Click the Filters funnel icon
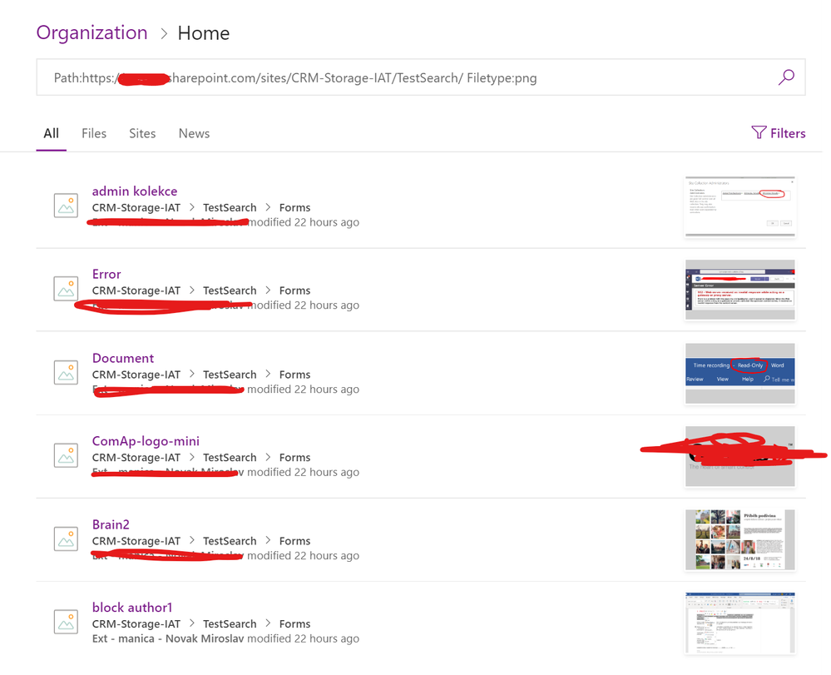 tap(759, 132)
